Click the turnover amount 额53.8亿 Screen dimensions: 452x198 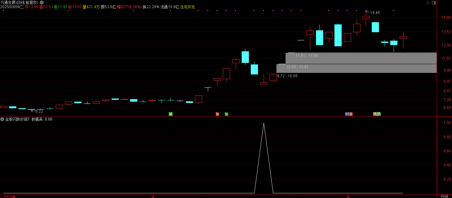point(108,7)
